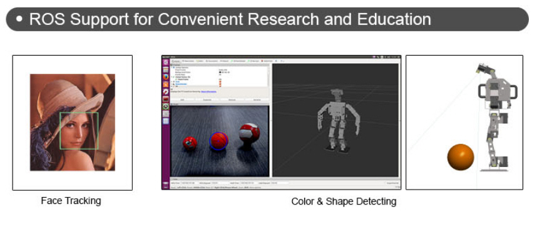The height and width of the screenshot is (229, 537).
Task: Open the Files manager in the Ubuntu launcher
Action: (166, 69)
